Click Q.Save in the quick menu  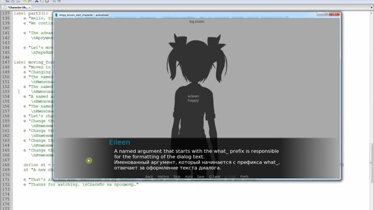pyautogui.click(x=214, y=176)
